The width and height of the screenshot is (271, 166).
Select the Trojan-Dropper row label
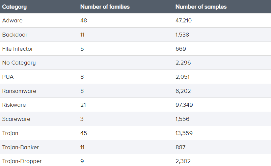[x=22, y=161]
